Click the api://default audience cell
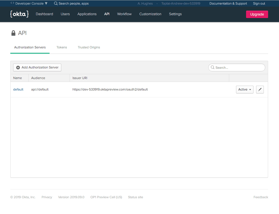 point(40,89)
